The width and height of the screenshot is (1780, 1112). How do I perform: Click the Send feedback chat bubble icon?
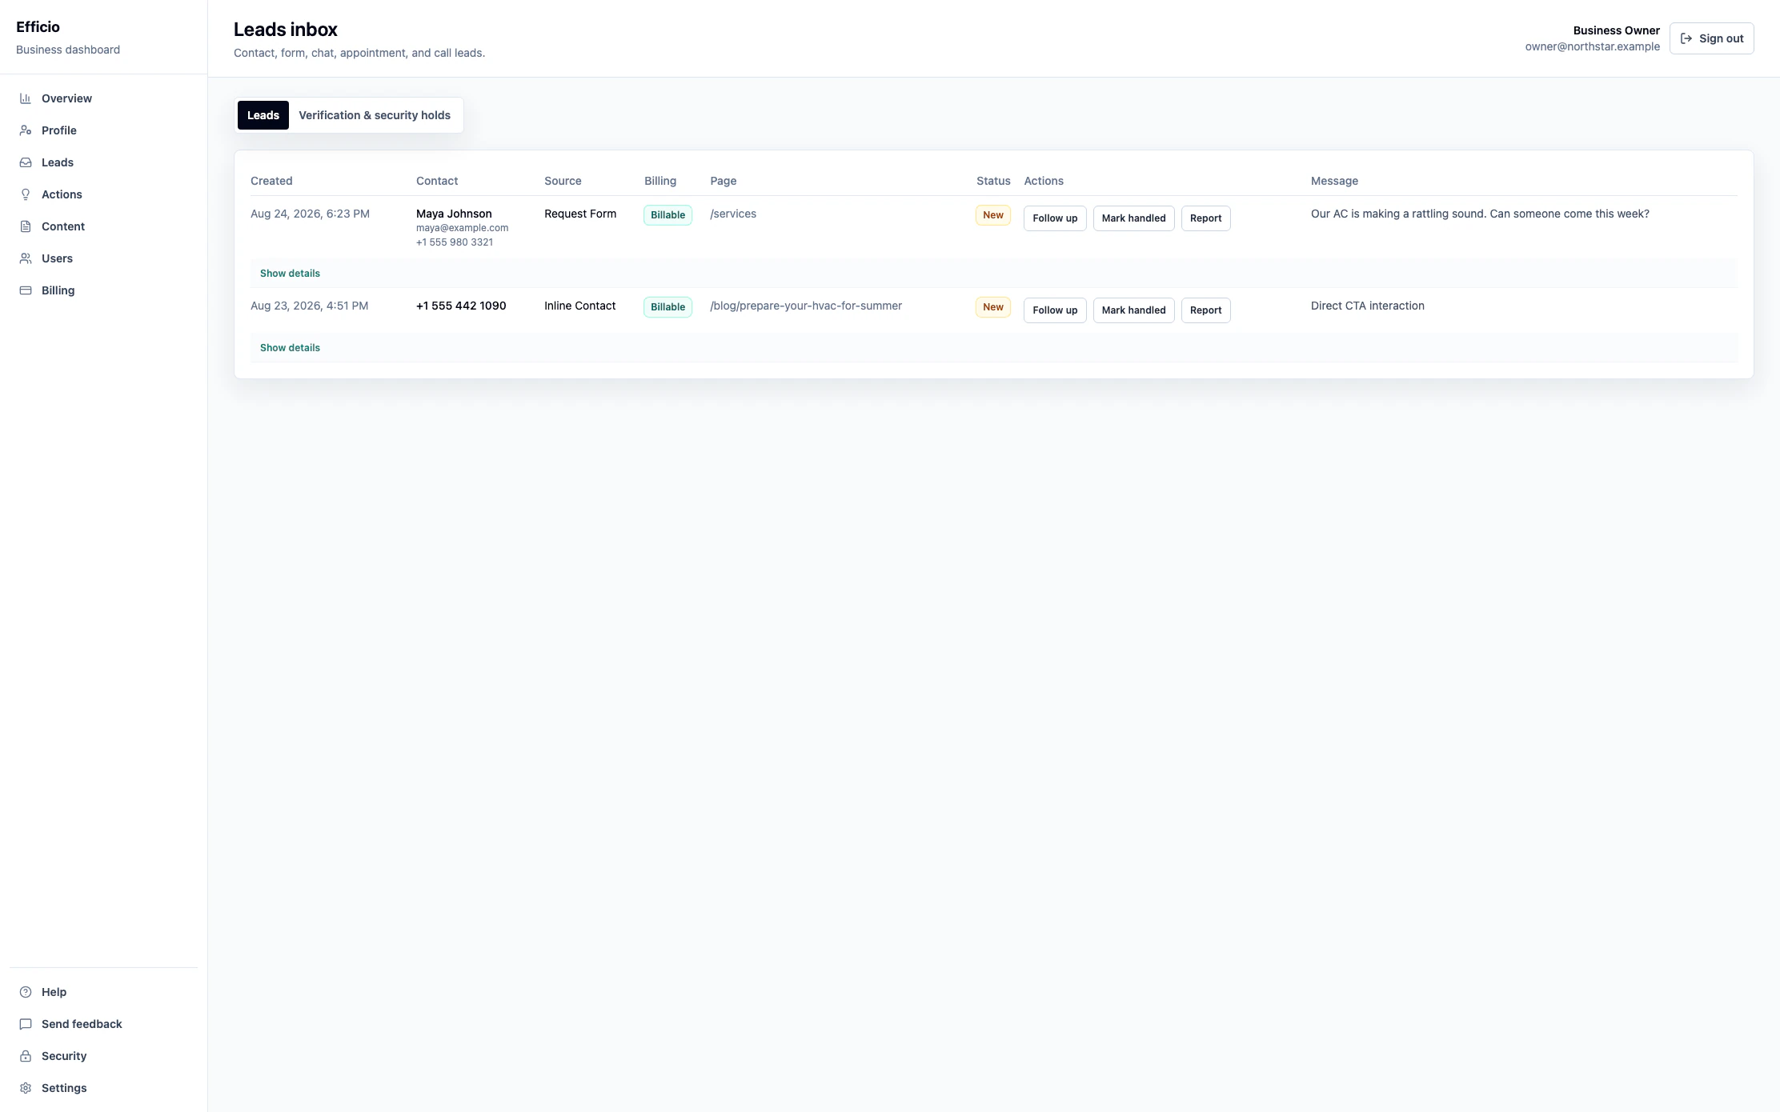(x=26, y=1024)
